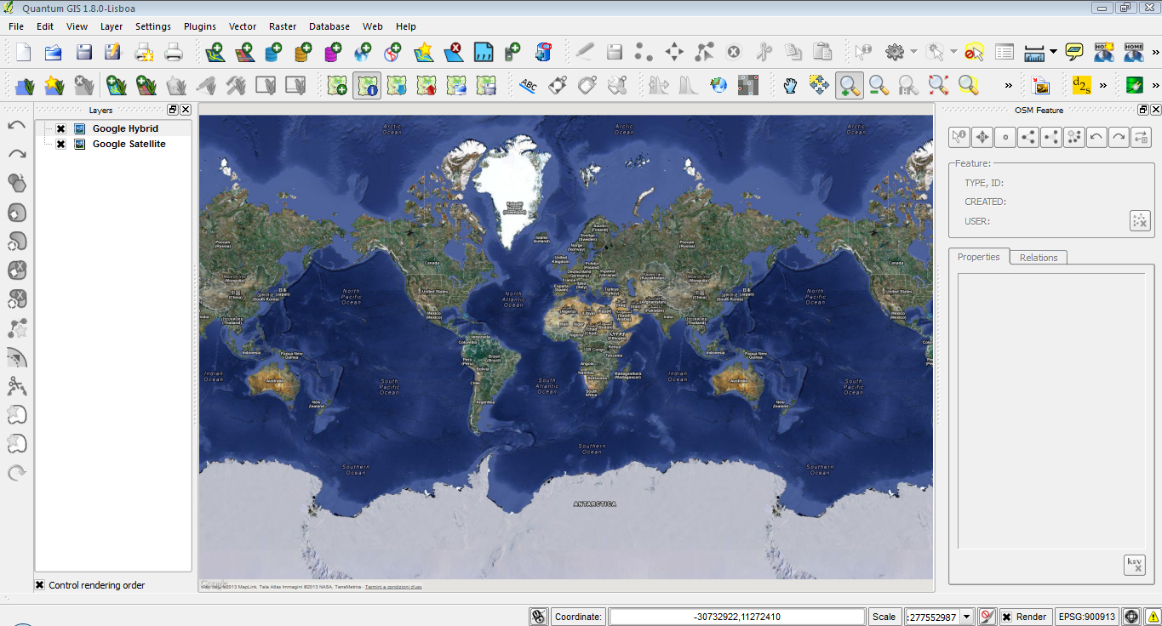Open a project using the folder icon
The width and height of the screenshot is (1162, 626).
(x=53, y=52)
